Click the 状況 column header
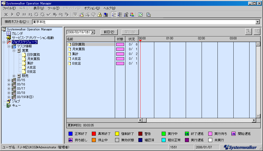The width and height of the screenshot is (263, 151). coord(132,39)
